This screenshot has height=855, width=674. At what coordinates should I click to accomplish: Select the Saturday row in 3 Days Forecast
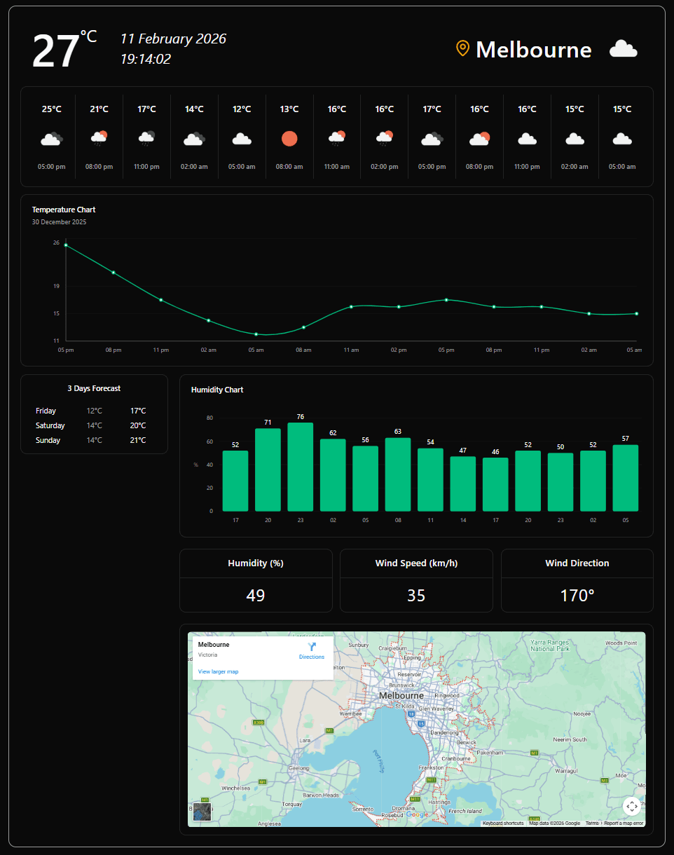[95, 425]
